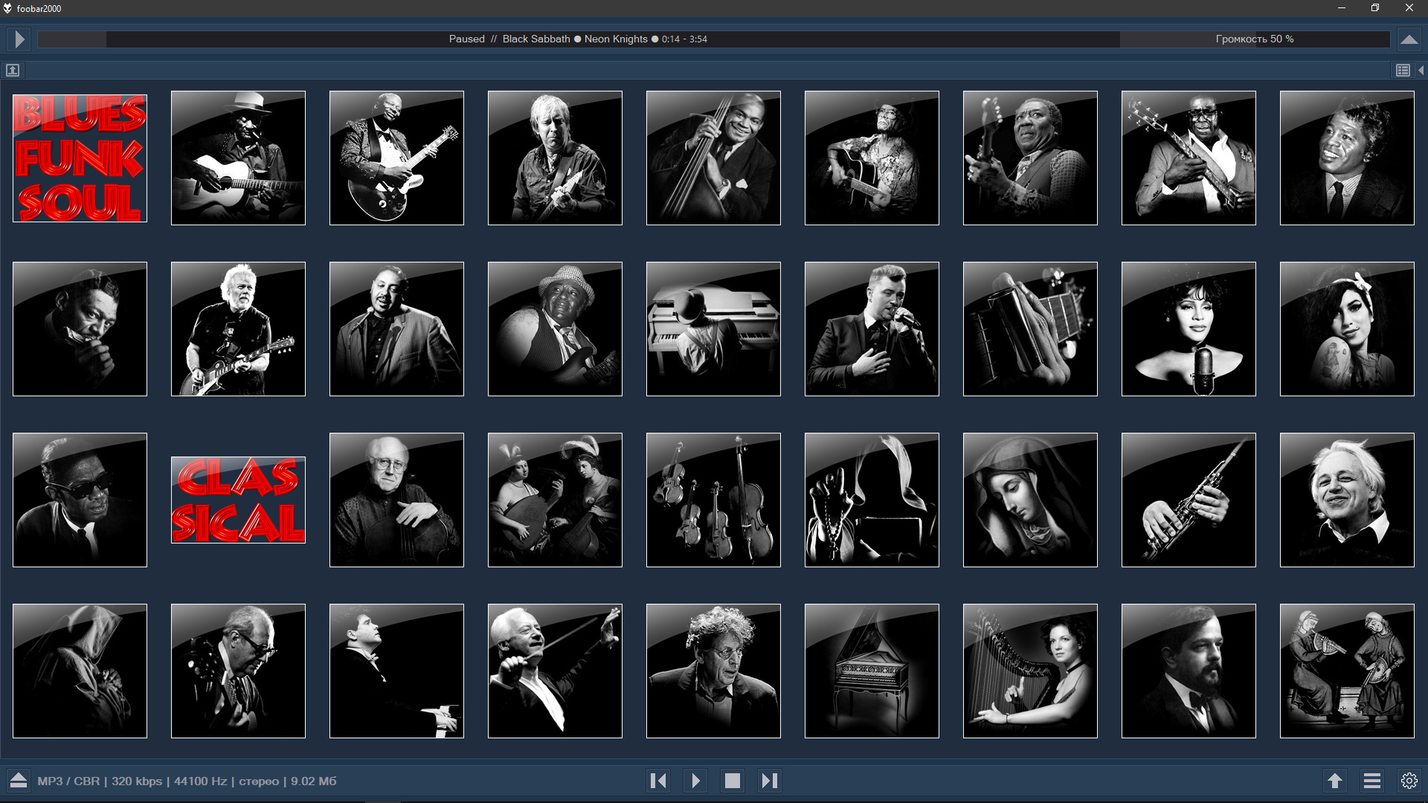Collapse the top panel with up triangle

click(1409, 39)
